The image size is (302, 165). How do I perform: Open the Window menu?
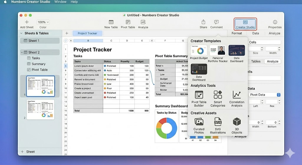pyautogui.click(x=60, y=2)
